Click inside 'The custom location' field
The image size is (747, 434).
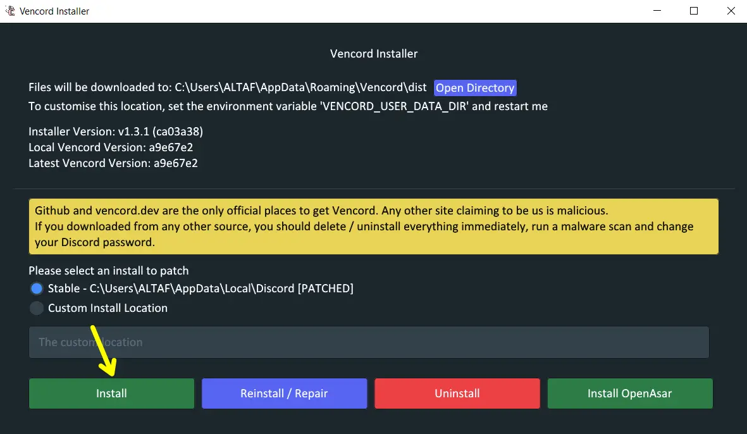(x=369, y=342)
